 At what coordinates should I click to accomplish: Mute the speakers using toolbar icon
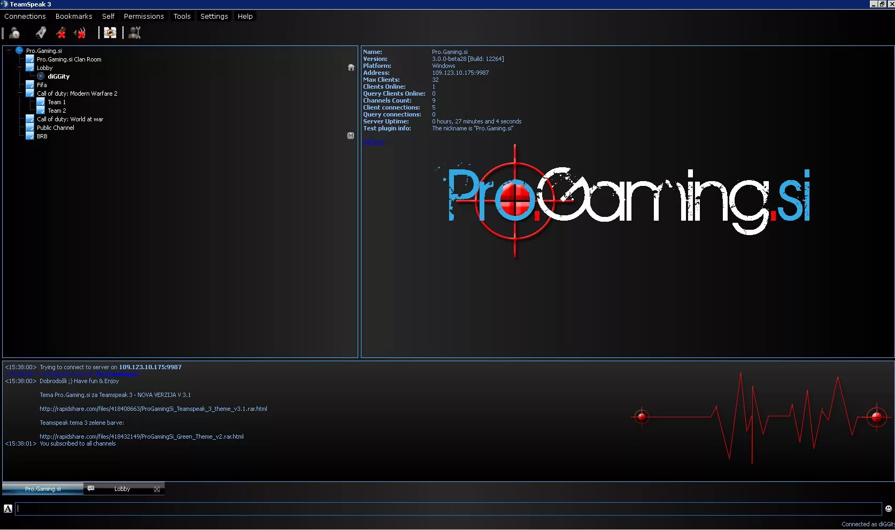(80, 33)
